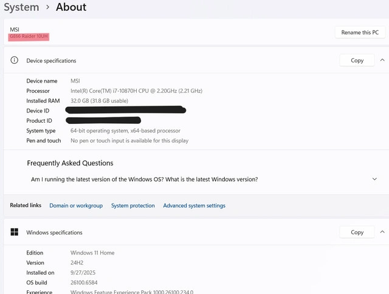The height and width of the screenshot is (294, 389).
Task: Click the Intel Core i7-10870H processor value
Action: tap(136, 91)
